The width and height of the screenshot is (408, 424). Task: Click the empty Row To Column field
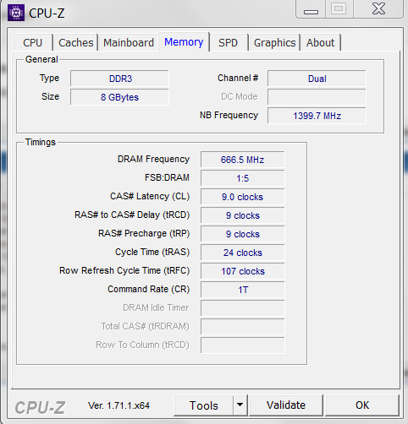(x=243, y=345)
